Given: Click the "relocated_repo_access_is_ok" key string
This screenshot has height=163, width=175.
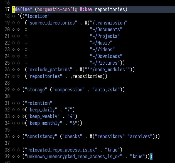Looking at the screenshot, I should pyautogui.click(x=59, y=150).
